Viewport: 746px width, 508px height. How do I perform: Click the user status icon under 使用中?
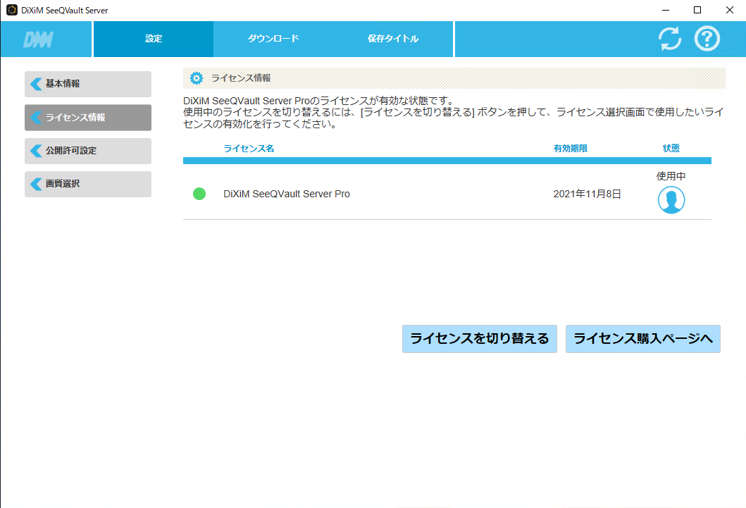[x=671, y=200]
